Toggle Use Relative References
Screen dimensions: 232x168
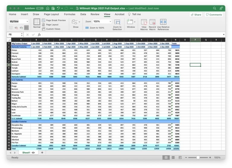163,24
